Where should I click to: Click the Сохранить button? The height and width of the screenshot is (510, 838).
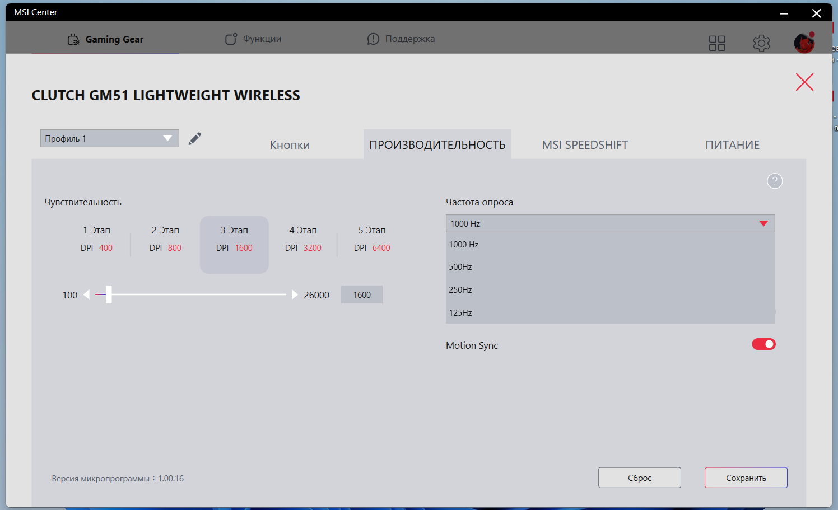pyautogui.click(x=746, y=478)
